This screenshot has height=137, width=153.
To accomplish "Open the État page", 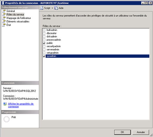I will click(x=9, y=25).
